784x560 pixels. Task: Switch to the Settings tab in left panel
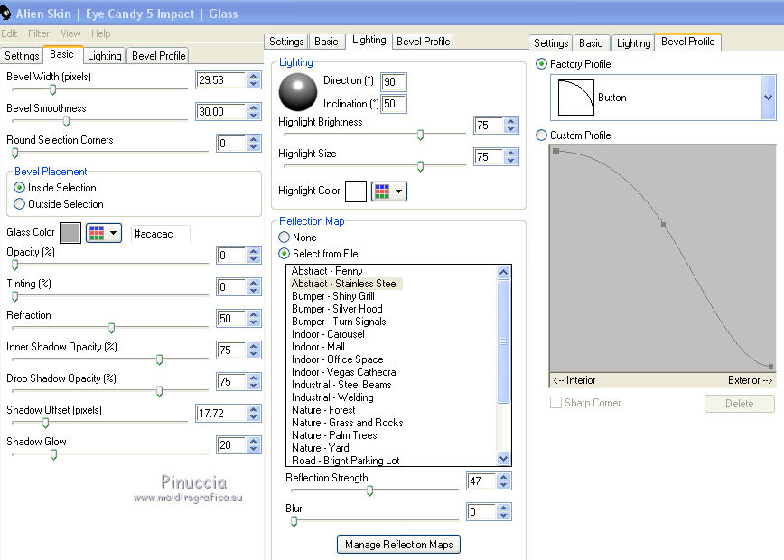(x=22, y=56)
